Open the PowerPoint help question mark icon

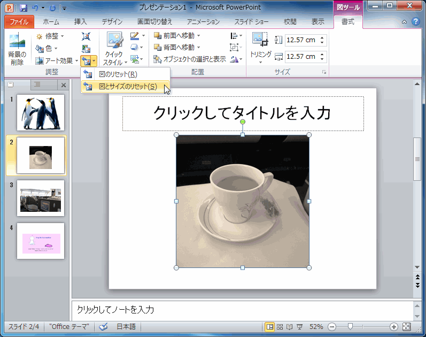pyautogui.click(x=416, y=22)
